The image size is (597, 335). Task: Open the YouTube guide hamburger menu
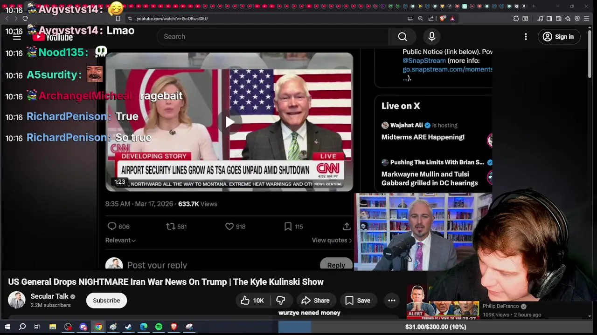[17, 37]
